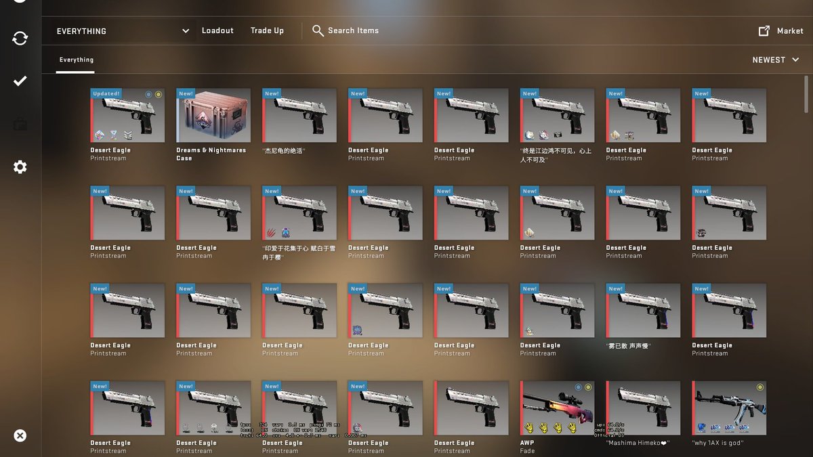Open the Market link
Image resolution: width=813 pixels, height=457 pixels.
tap(790, 30)
